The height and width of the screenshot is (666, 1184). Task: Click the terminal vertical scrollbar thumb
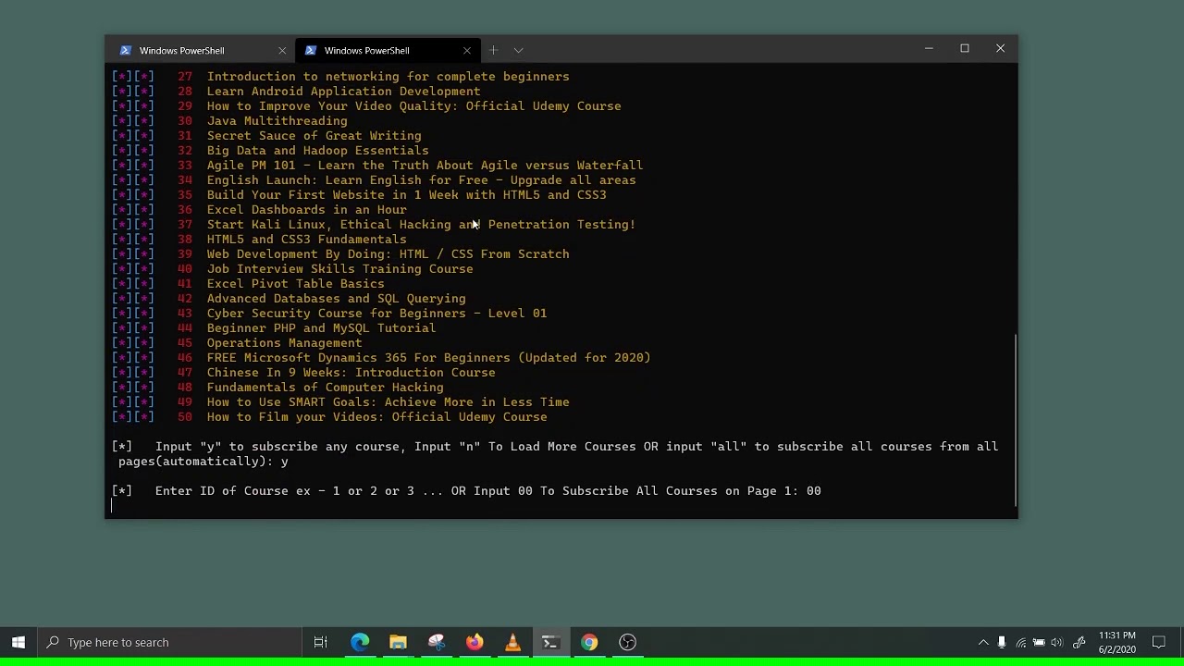[x=1015, y=419]
